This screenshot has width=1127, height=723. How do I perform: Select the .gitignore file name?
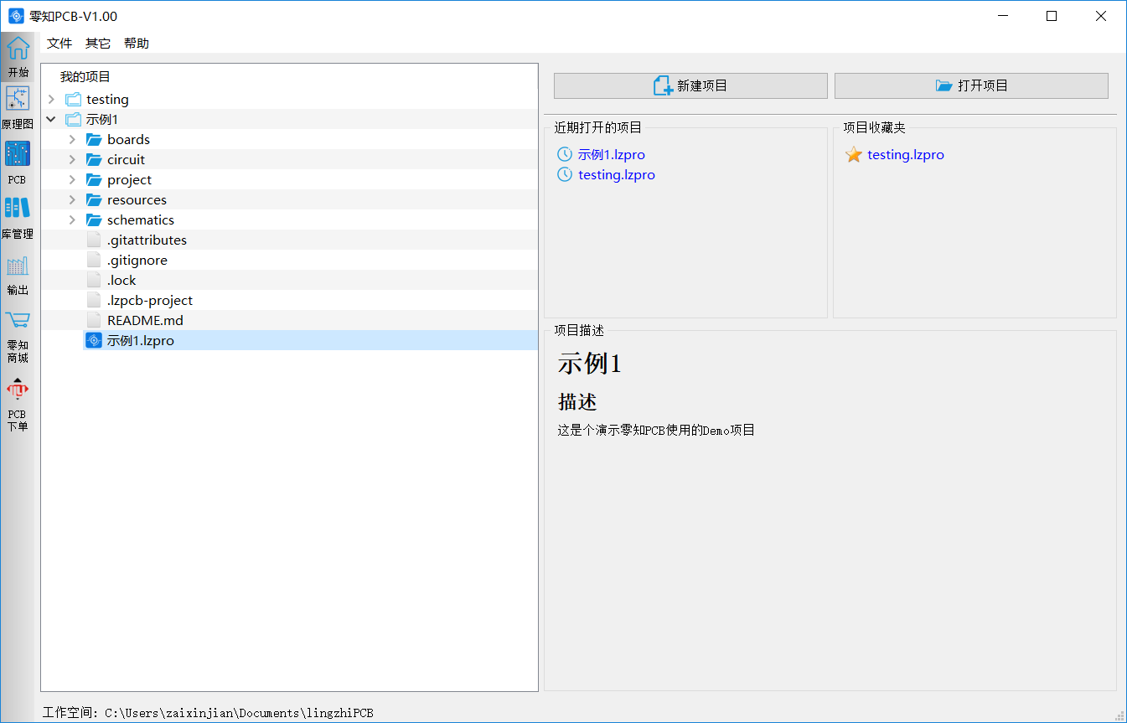[x=137, y=260]
